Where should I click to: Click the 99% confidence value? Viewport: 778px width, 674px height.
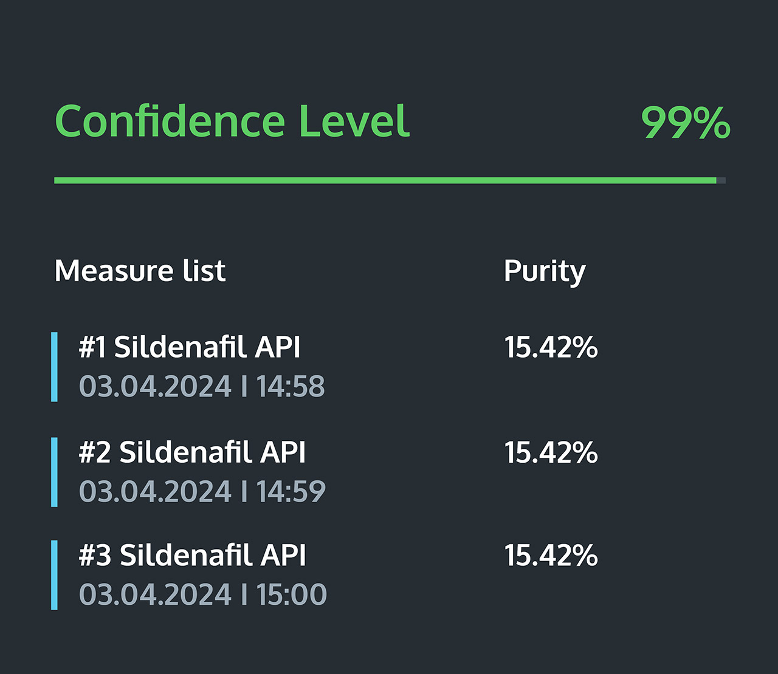click(x=686, y=123)
